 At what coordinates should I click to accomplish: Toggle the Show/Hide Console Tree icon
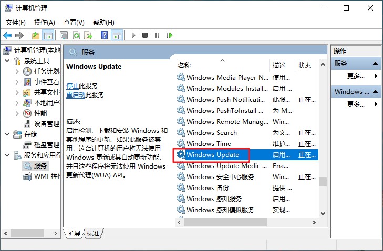click(x=48, y=35)
